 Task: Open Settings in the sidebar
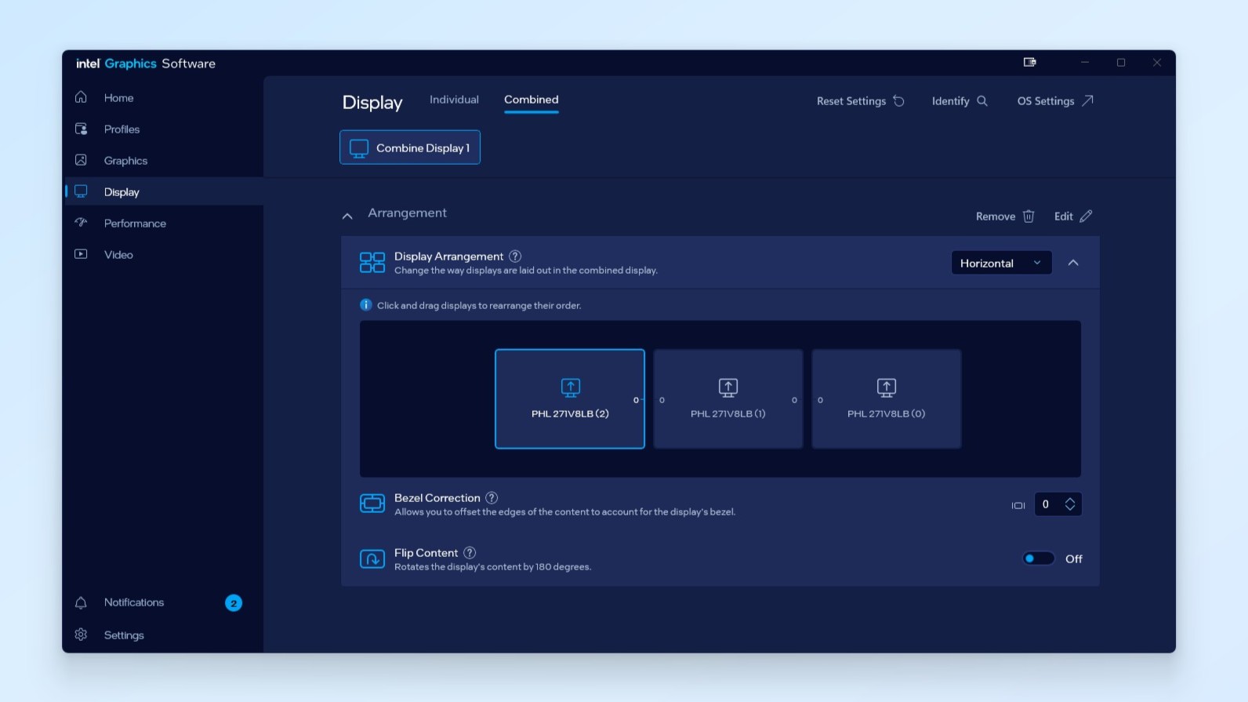click(163, 635)
